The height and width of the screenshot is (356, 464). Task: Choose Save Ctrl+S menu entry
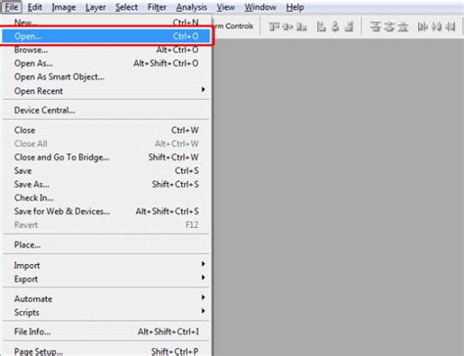pyautogui.click(x=106, y=171)
